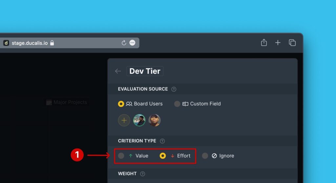Select the Custom Field radio option

click(x=177, y=104)
